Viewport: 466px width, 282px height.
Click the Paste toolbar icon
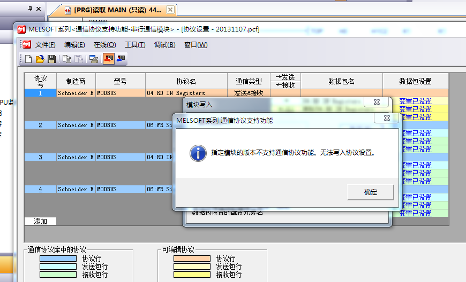79,59
